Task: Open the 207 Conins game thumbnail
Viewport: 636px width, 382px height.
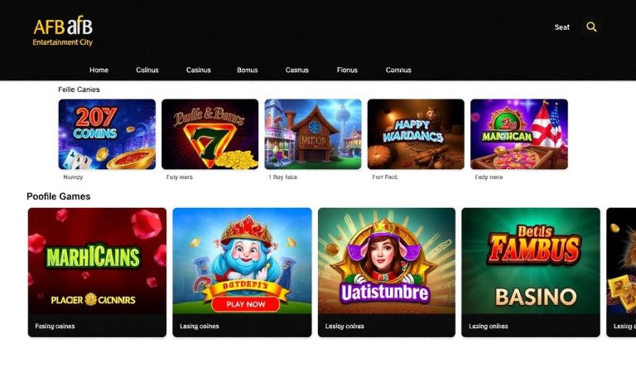Action: (x=107, y=134)
